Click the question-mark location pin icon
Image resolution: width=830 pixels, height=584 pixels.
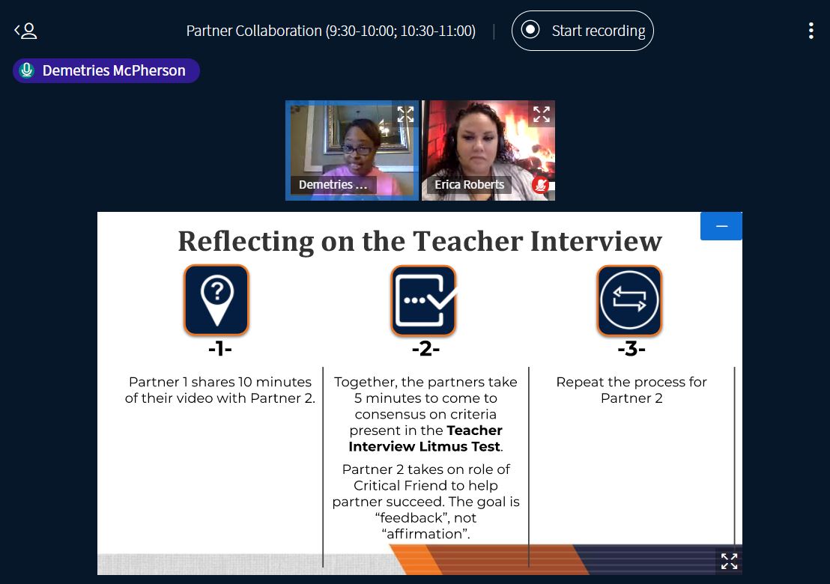pyautogui.click(x=216, y=300)
